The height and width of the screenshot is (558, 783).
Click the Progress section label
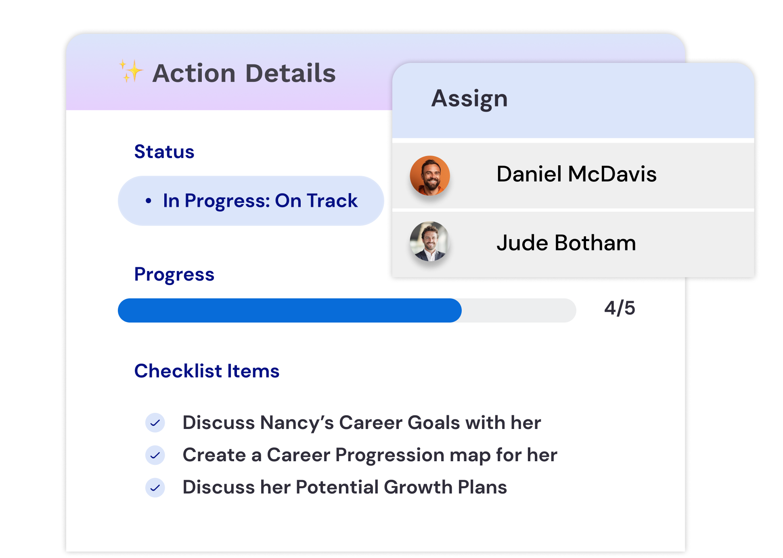[174, 275]
